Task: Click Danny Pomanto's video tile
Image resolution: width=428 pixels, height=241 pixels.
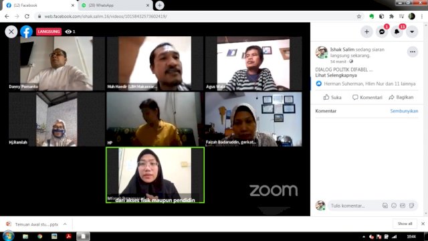Action: [x=57, y=64]
